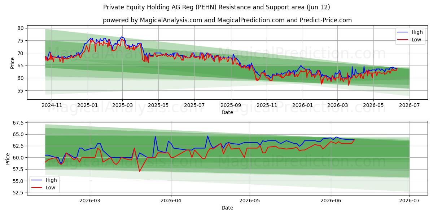
Task: Click the '2026-04' tick label on bottom chart
Action: click(x=171, y=201)
